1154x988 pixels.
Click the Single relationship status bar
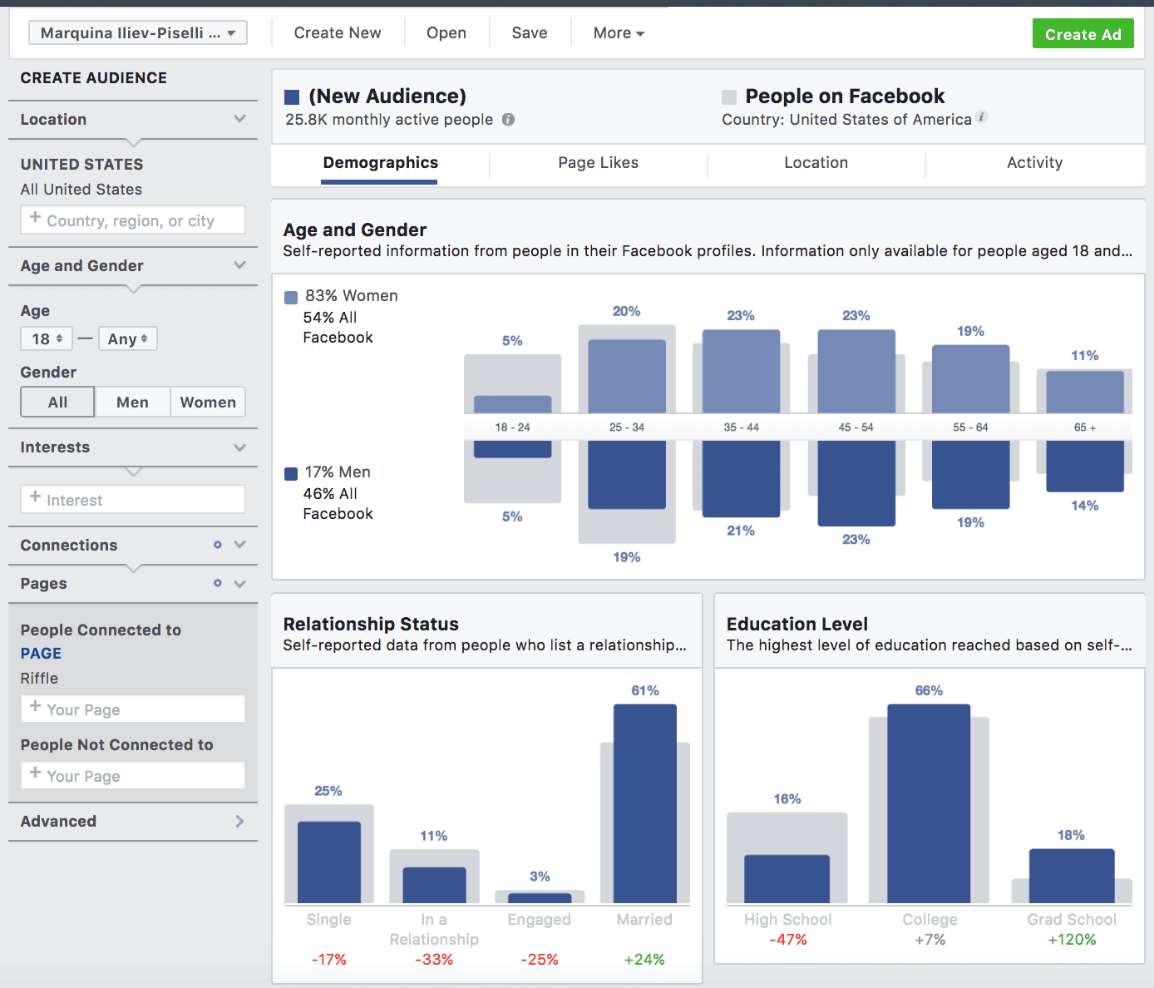point(329,862)
